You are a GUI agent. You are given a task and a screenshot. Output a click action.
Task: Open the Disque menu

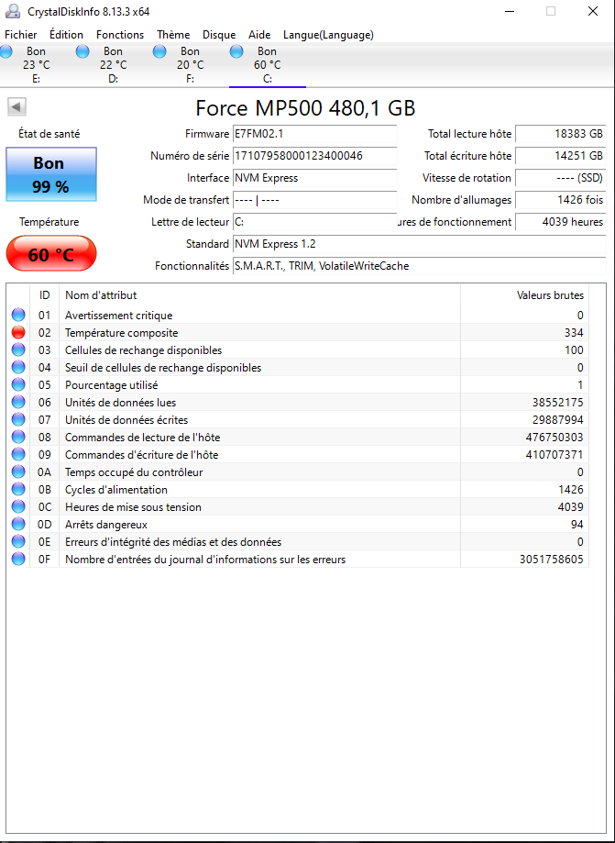tap(219, 35)
